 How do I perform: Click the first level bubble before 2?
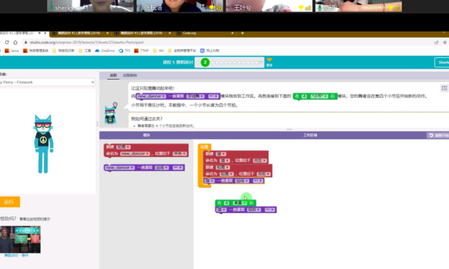(x=198, y=62)
